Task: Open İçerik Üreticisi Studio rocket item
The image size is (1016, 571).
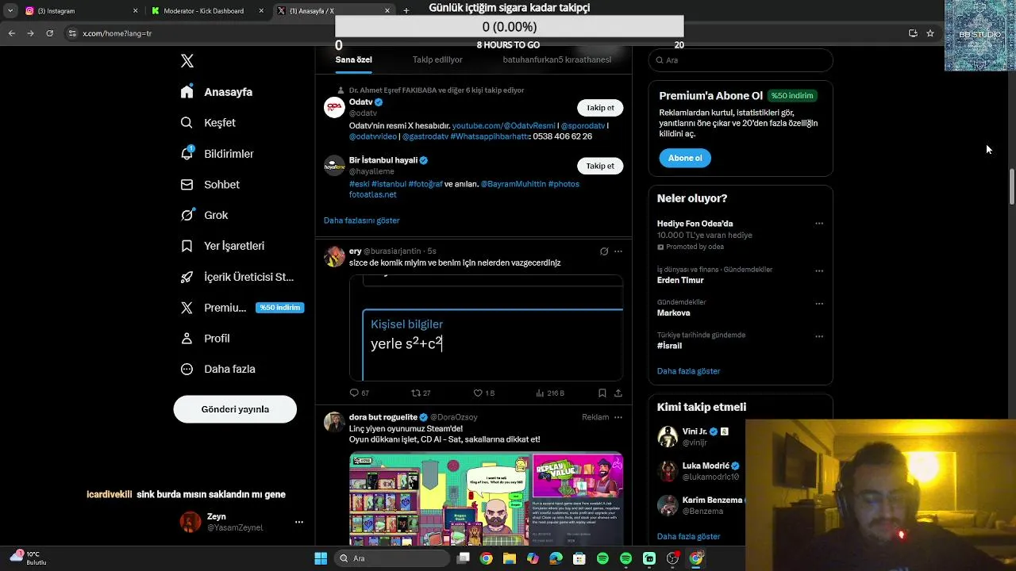Action: 237,277
